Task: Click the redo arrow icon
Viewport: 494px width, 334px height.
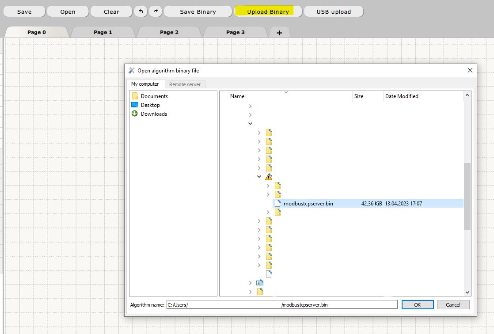Action: (155, 11)
